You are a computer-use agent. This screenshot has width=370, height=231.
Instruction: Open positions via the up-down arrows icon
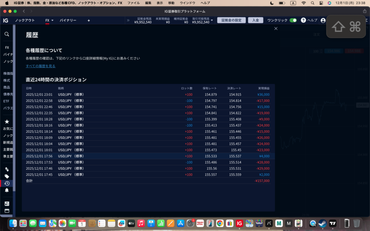pyautogui.click(x=7, y=169)
